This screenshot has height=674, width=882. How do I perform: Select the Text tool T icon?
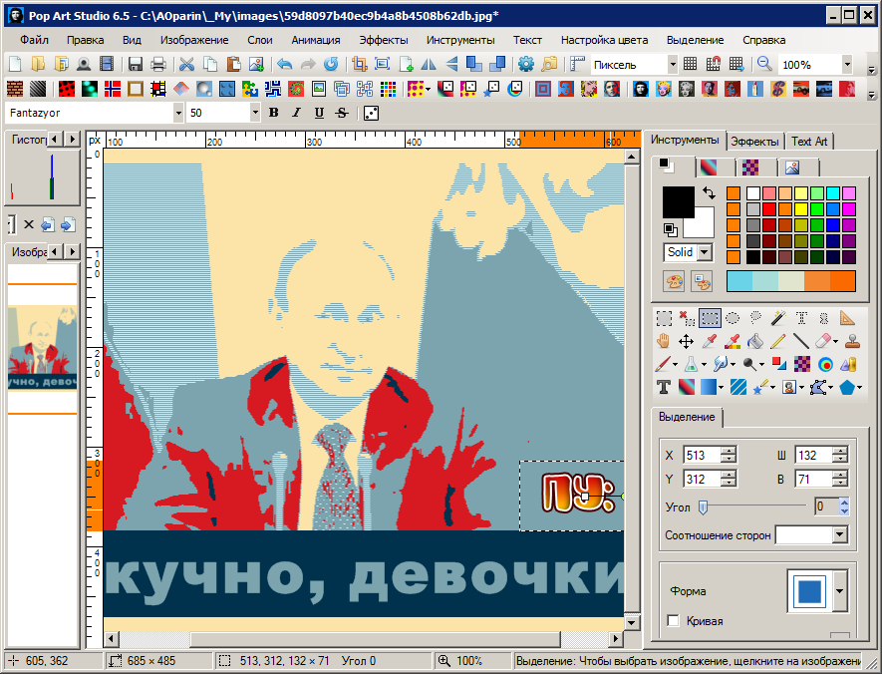point(664,387)
